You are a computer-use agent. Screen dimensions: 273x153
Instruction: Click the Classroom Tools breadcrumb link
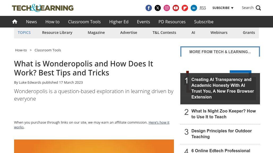pos(48,50)
